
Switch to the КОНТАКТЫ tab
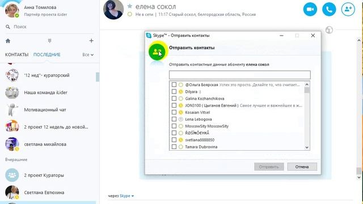16,55
